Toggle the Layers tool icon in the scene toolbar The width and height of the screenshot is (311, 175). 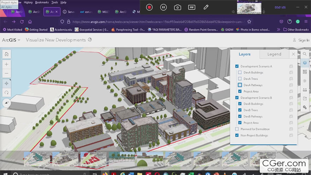tap(305, 63)
